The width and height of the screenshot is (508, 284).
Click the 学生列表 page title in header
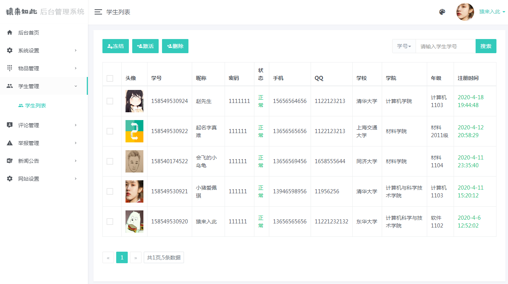pos(118,12)
